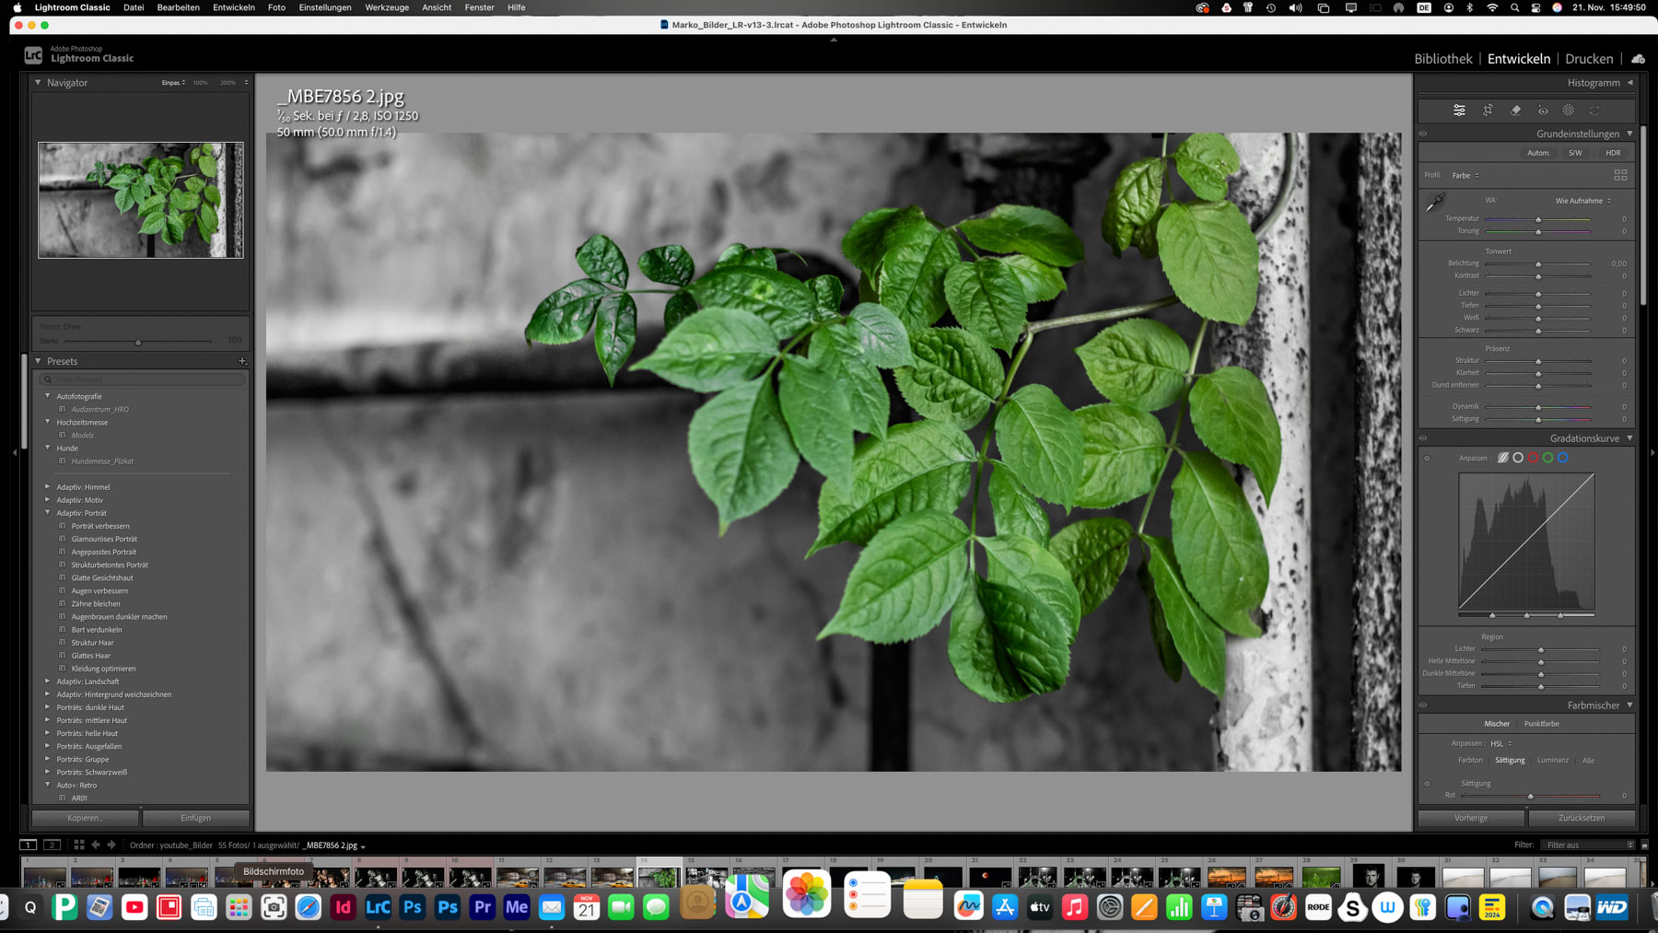Viewport: 1658px width, 933px height.
Task: Click the Belichtung slider handle
Action: click(1538, 264)
